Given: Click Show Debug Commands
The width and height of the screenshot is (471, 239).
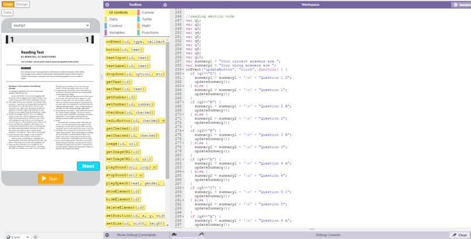Looking at the screenshot, I should 136,235.
